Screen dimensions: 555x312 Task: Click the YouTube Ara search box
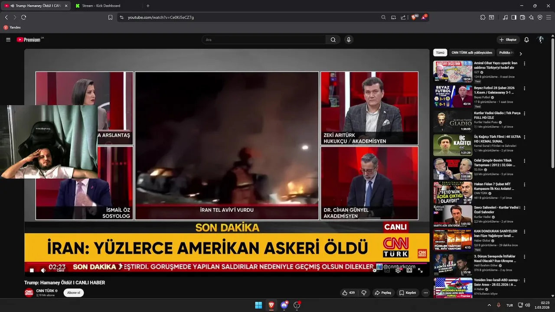coord(264,39)
